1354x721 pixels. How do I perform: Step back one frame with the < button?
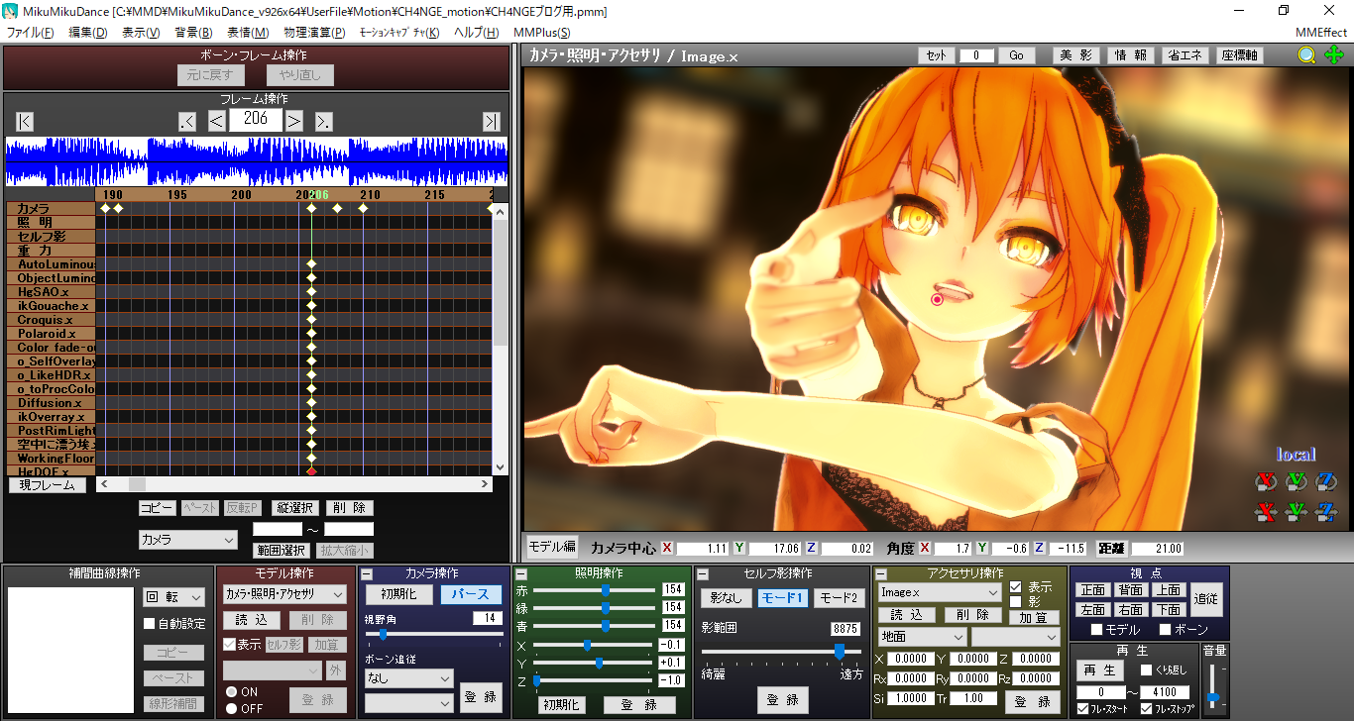click(x=217, y=121)
